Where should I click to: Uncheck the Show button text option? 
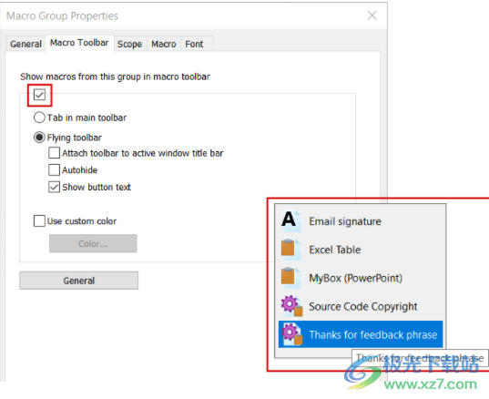tap(54, 187)
